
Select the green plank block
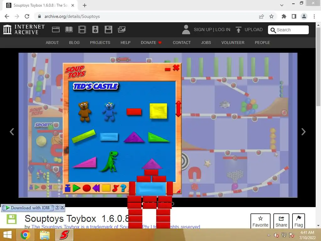[x=84, y=136]
